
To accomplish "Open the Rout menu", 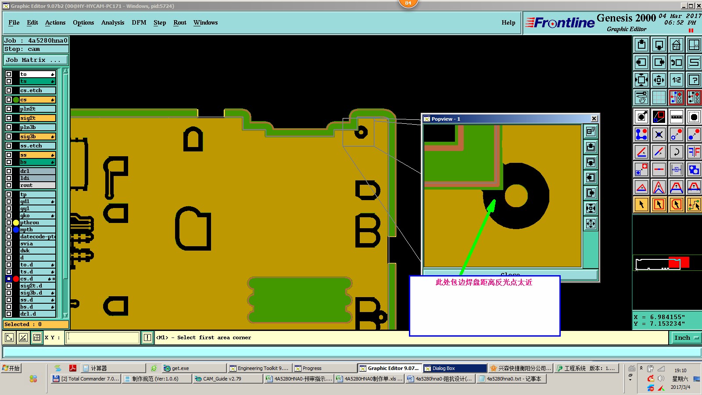I will pos(180,22).
